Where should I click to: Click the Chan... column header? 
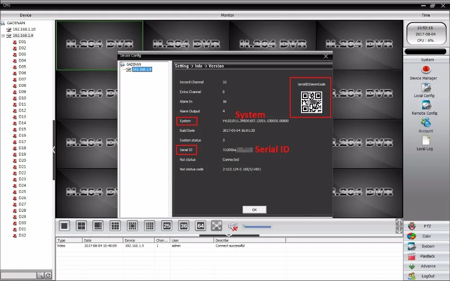[162, 240]
